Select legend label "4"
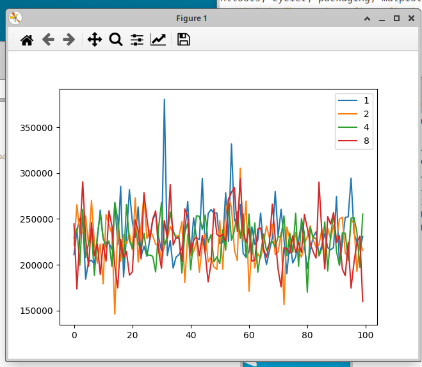The width and height of the screenshot is (422, 367). click(x=366, y=128)
